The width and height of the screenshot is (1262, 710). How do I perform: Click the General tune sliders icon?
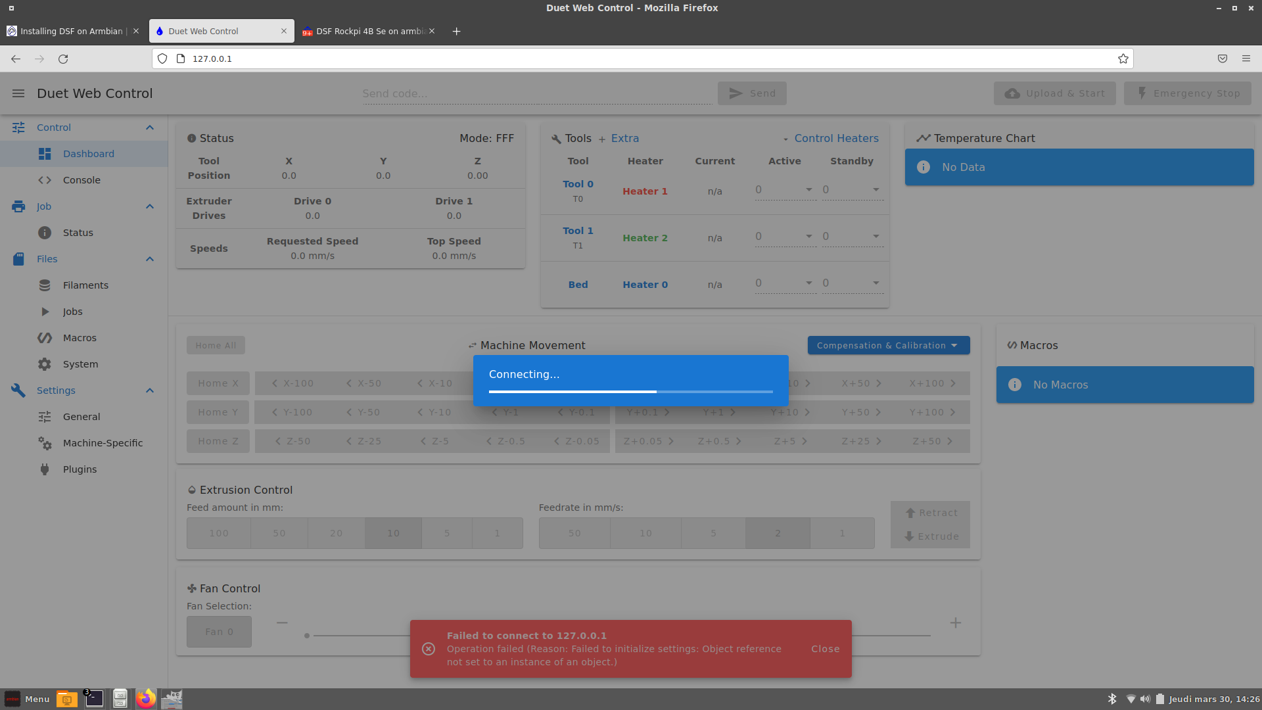45,417
